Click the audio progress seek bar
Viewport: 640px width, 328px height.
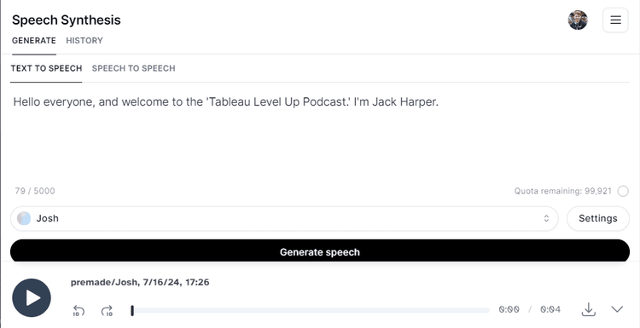(311, 310)
